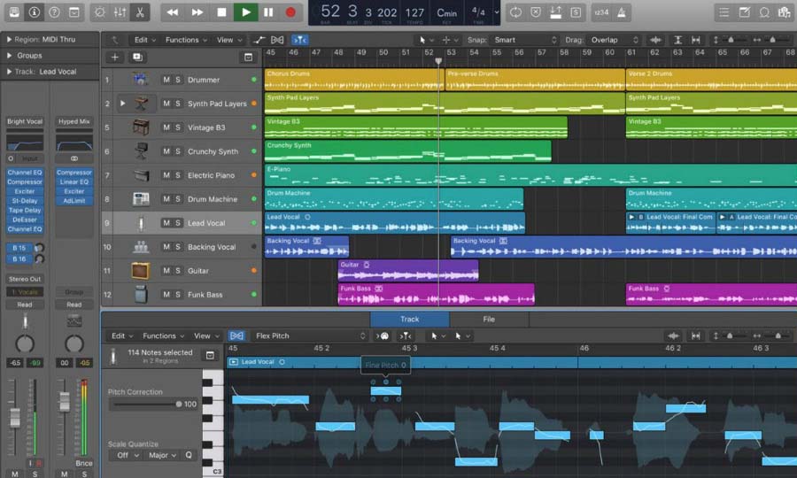Click the cycle mode icon
This screenshot has width=797, height=478.
[x=515, y=12]
